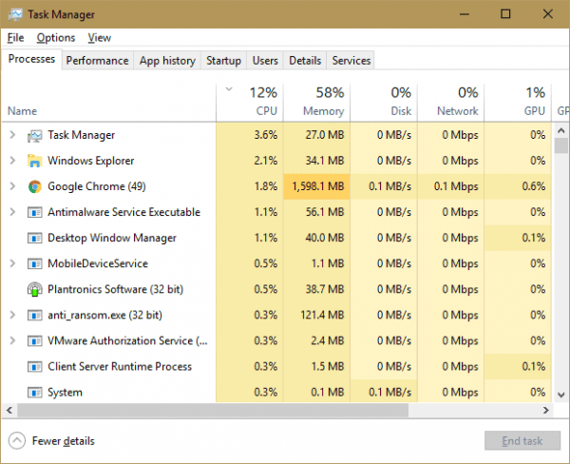Image resolution: width=570 pixels, height=464 pixels.
Task: Sort by the Memory column header
Action: [x=316, y=103]
